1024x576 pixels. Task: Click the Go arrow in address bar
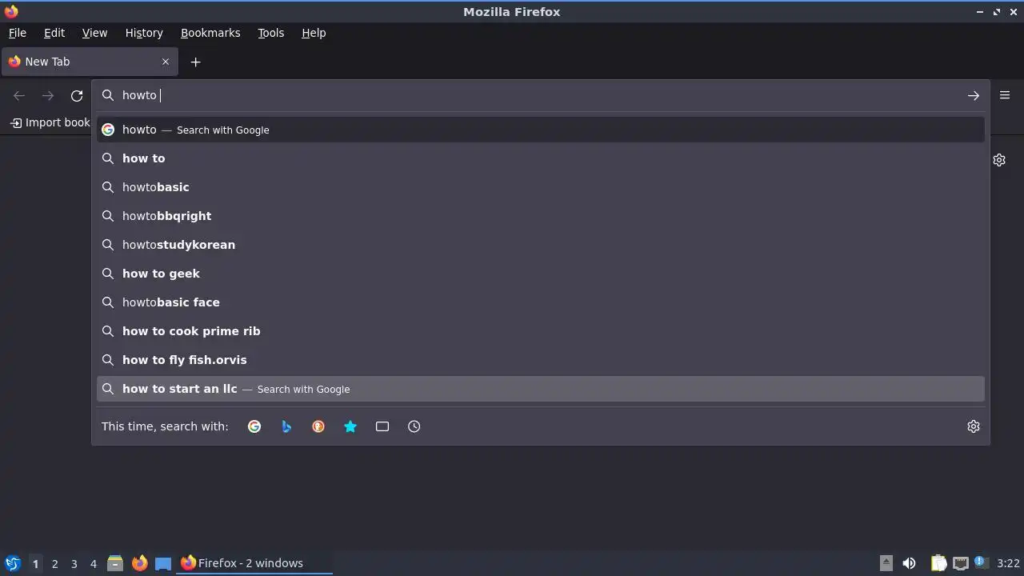click(973, 95)
